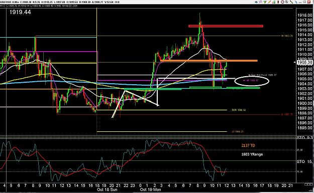Click the 1903.00 price axis label
Viewport: 314px width, 193px height.
pyautogui.click(x=304, y=89)
